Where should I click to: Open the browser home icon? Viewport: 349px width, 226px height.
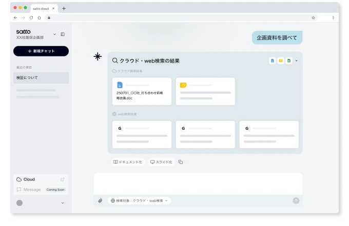tap(39, 18)
